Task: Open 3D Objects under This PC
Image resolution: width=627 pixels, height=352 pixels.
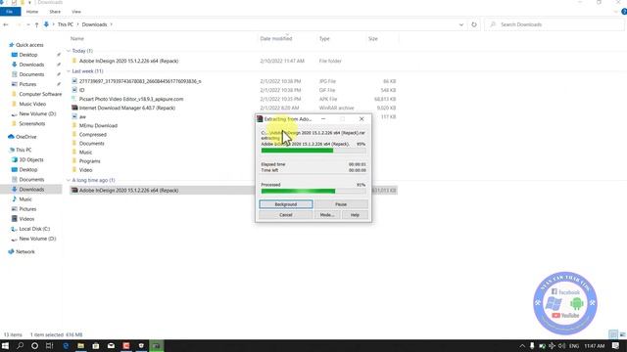Action: 31,159
